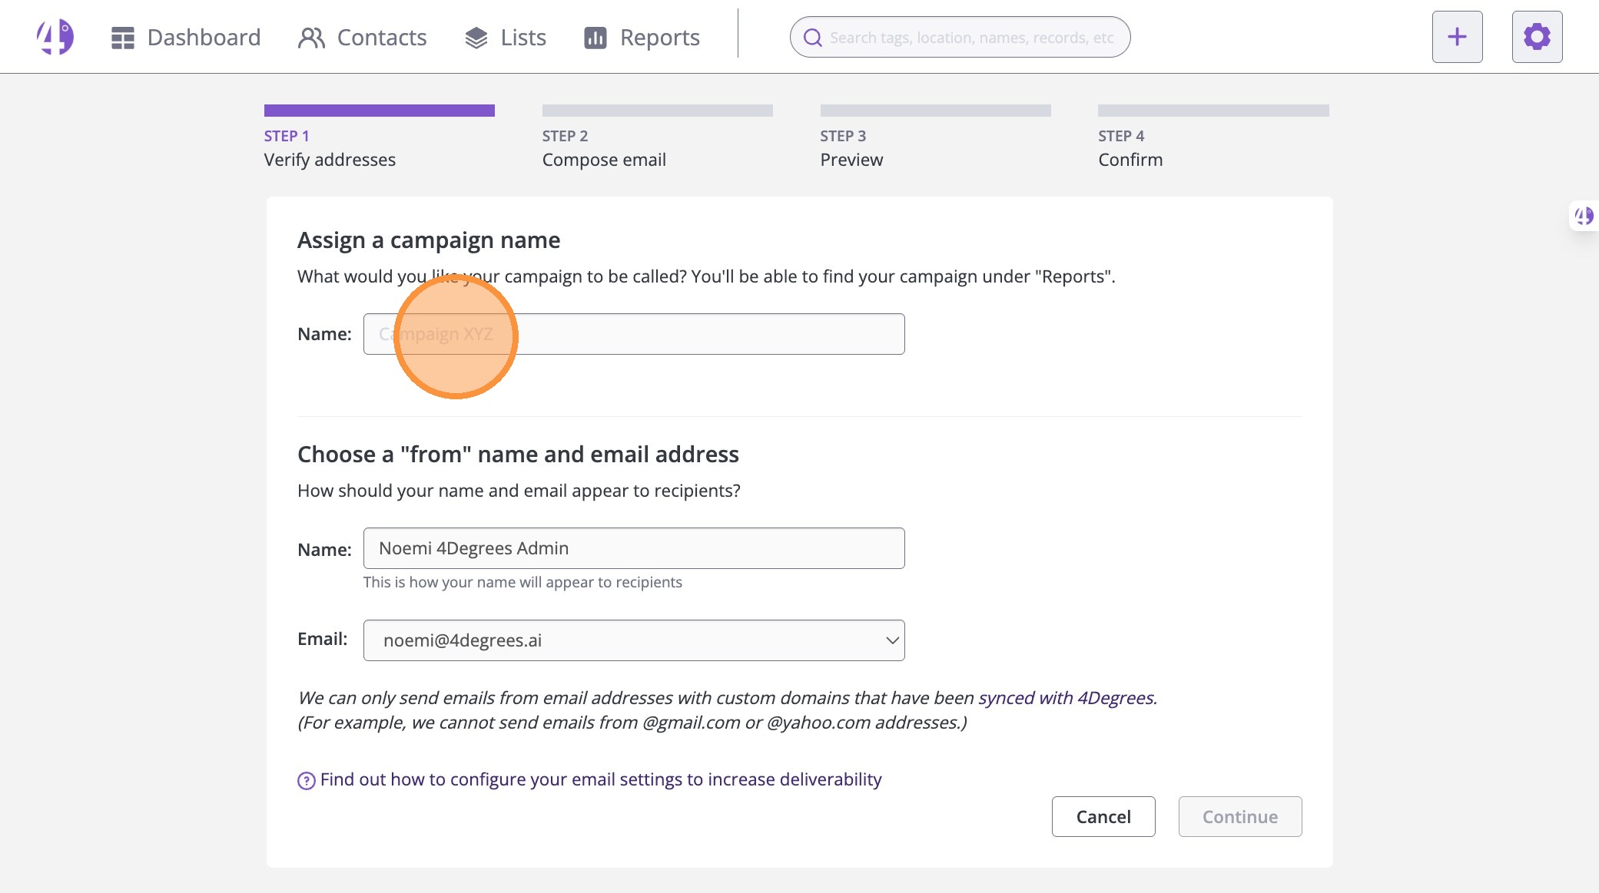Open the synced with 4Degrees link

tap(1066, 698)
